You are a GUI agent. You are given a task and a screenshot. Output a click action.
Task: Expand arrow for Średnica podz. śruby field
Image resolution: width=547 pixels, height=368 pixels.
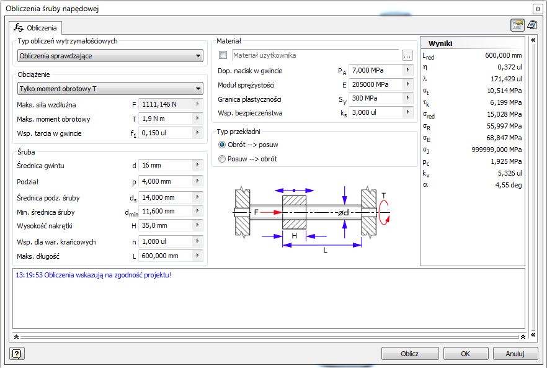197,197
